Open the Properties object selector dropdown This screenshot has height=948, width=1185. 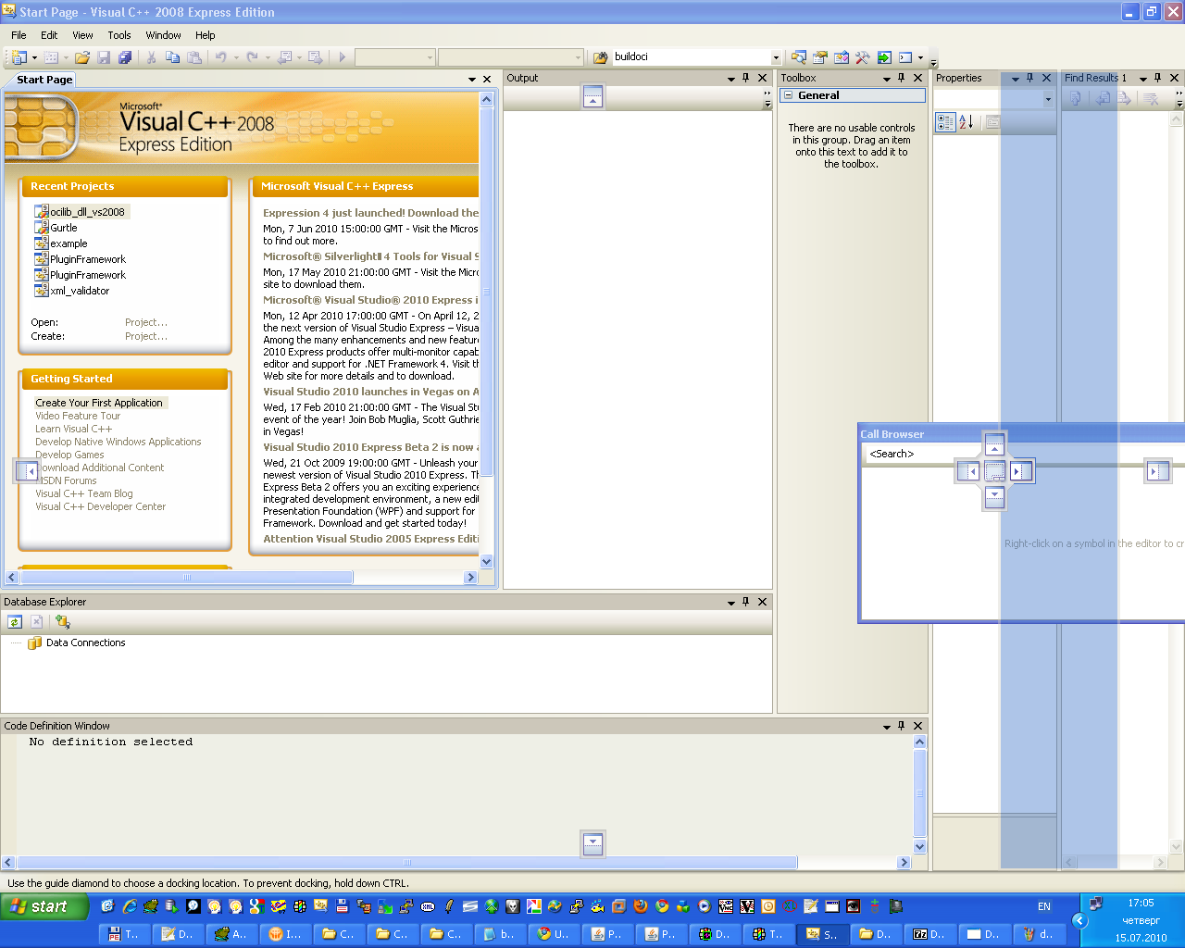point(1048,99)
